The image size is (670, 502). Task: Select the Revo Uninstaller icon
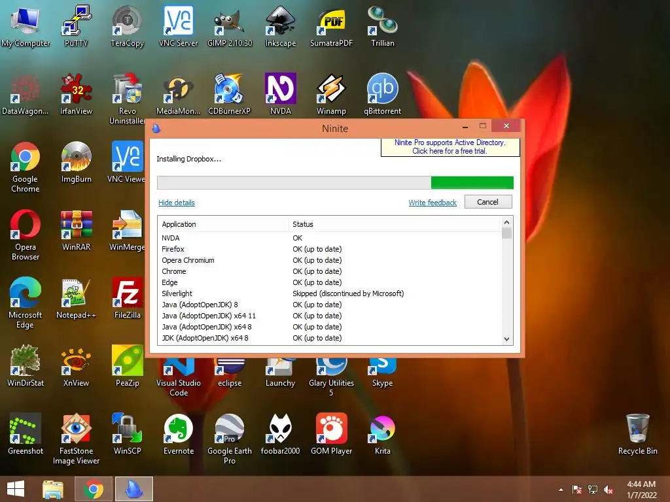pos(127,99)
